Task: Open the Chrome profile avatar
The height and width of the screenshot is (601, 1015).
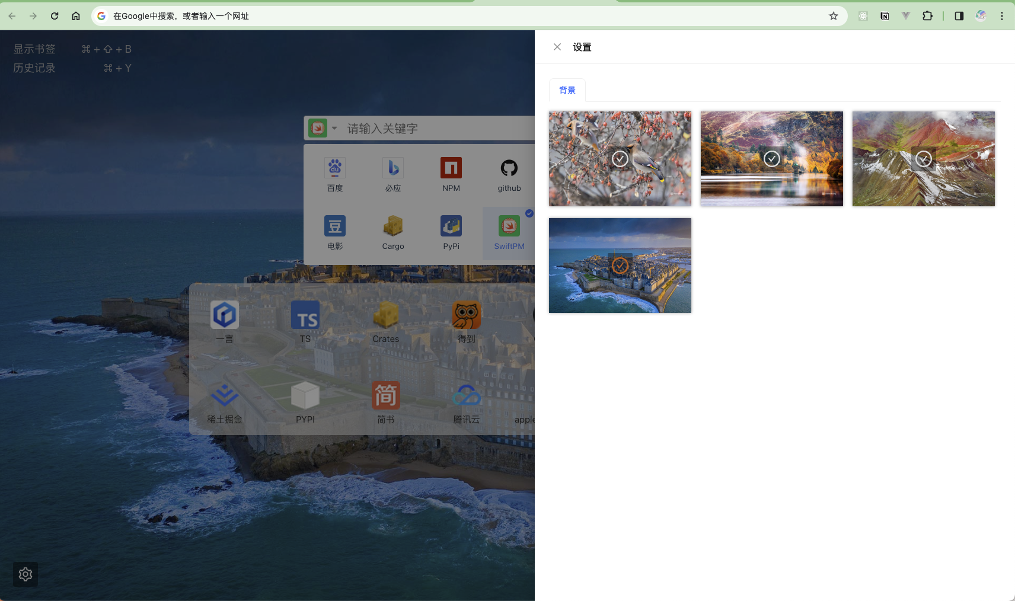Action: click(x=981, y=16)
